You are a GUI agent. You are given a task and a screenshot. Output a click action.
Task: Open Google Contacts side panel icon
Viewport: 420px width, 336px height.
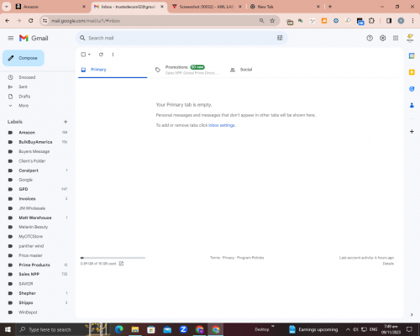(412, 105)
